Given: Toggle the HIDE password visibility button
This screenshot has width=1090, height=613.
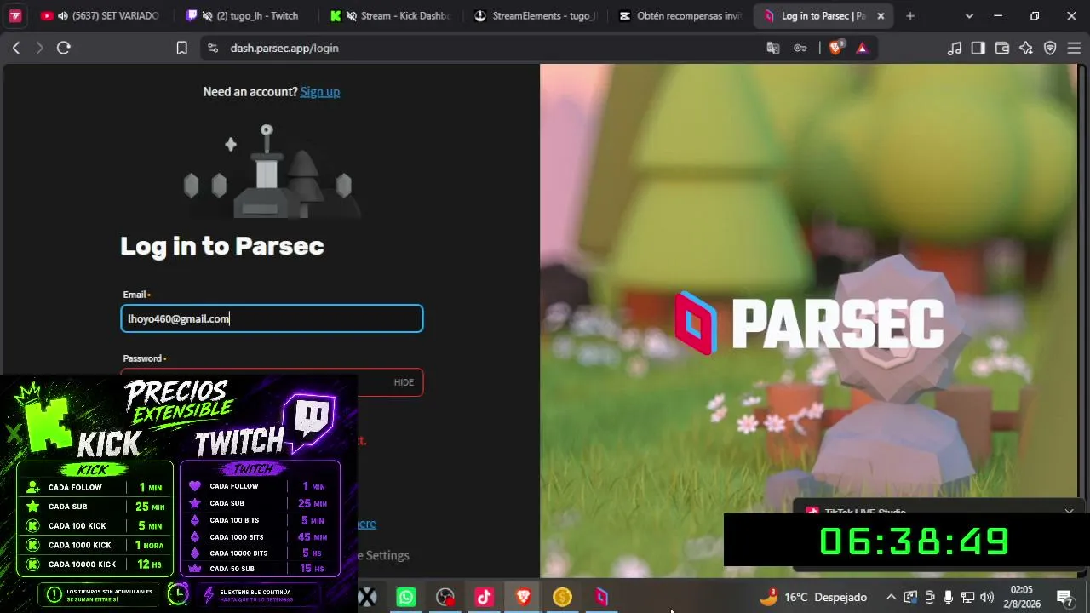Looking at the screenshot, I should [x=404, y=382].
